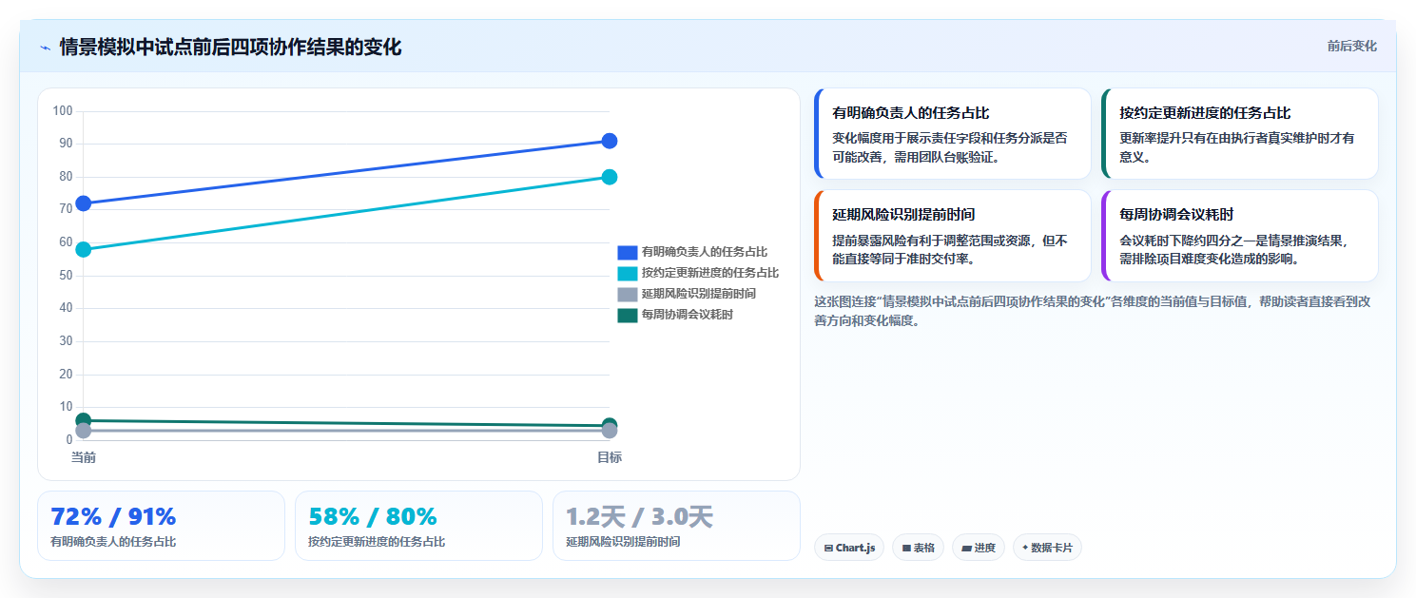The image size is (1416, 598).
Task: Open the 按约定更新进度的任务占比 description card
Action: point(1240,134)
